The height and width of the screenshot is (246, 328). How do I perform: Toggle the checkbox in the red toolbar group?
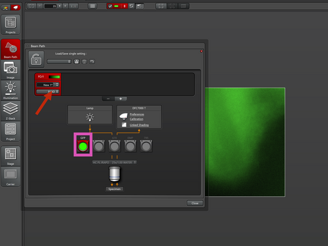tap(110, 6)
